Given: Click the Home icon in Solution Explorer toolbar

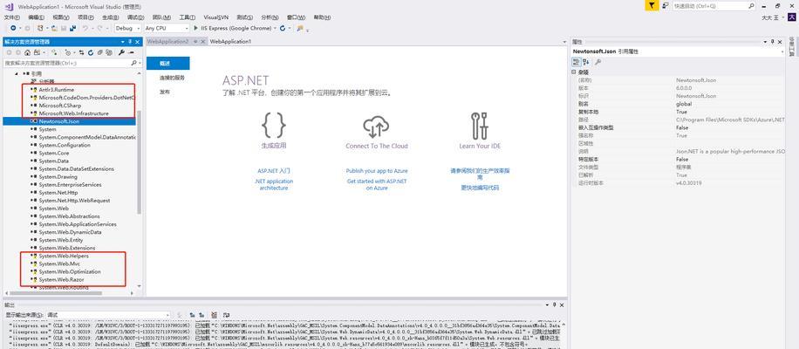Looking at the screenshot, I should tap(28, 52).
